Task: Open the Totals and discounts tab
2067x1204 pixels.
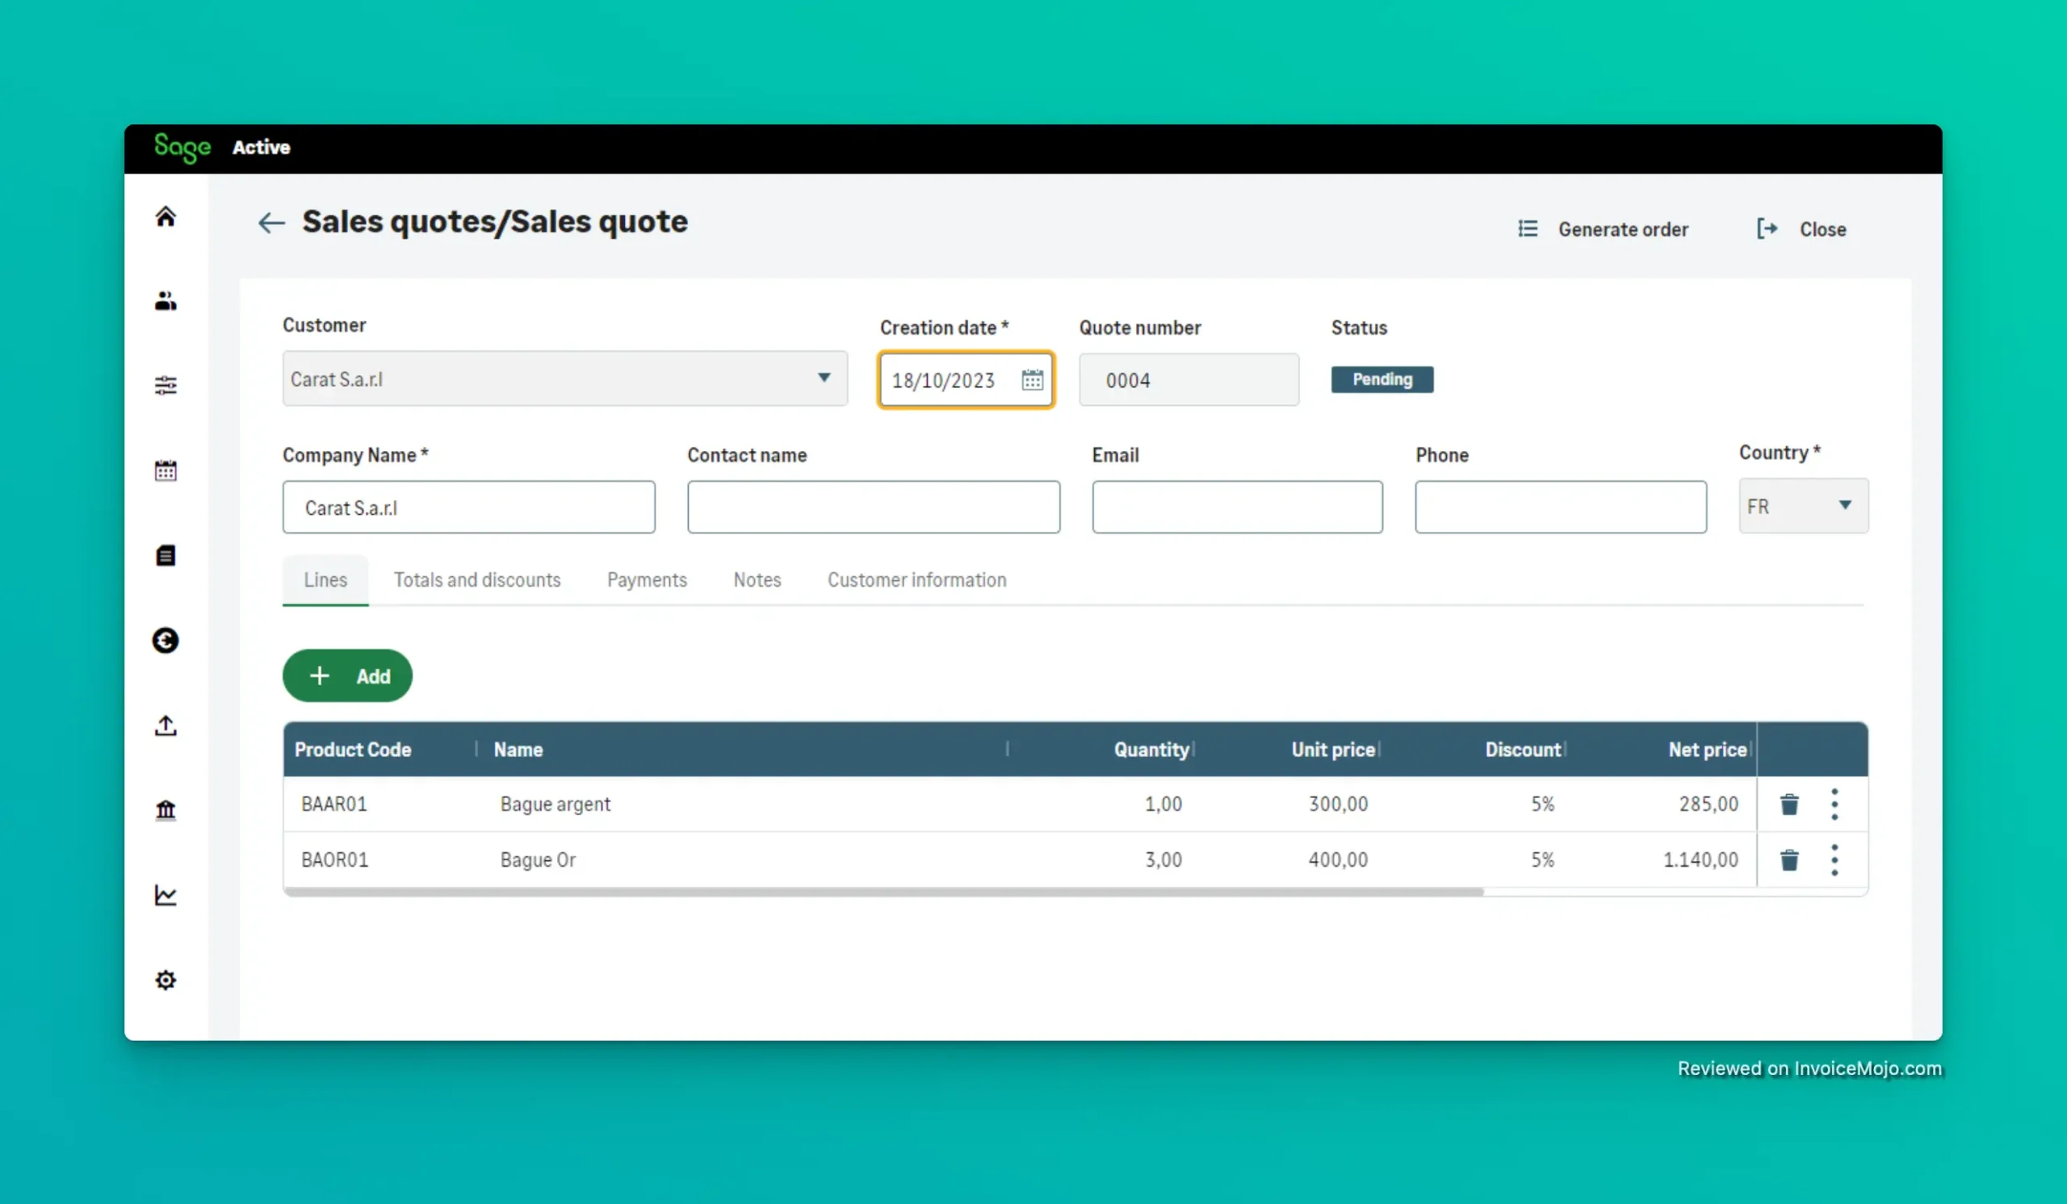Action: pos(477,579)
